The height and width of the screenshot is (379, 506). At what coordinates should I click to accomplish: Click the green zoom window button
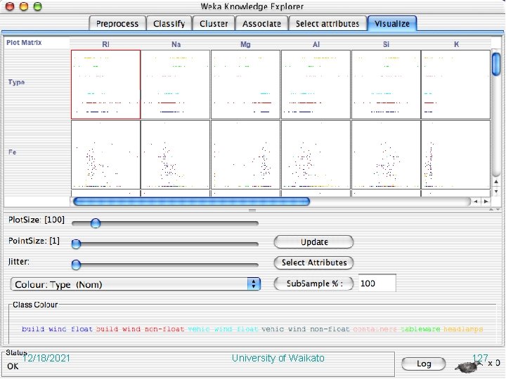[38, 6]
